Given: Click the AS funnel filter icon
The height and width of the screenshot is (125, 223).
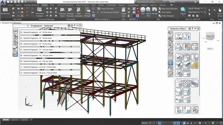Looking at the screenshot, I should 179,36.
